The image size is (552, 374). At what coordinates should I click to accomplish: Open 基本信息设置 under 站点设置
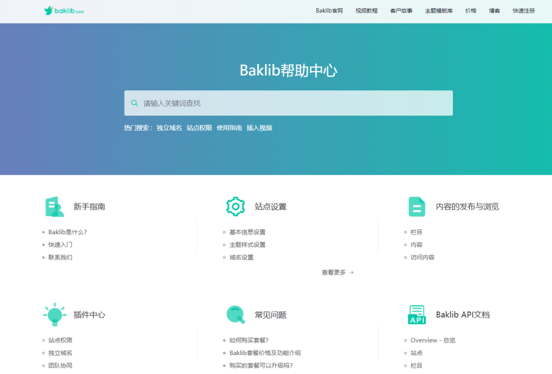[x=247, y=232]
